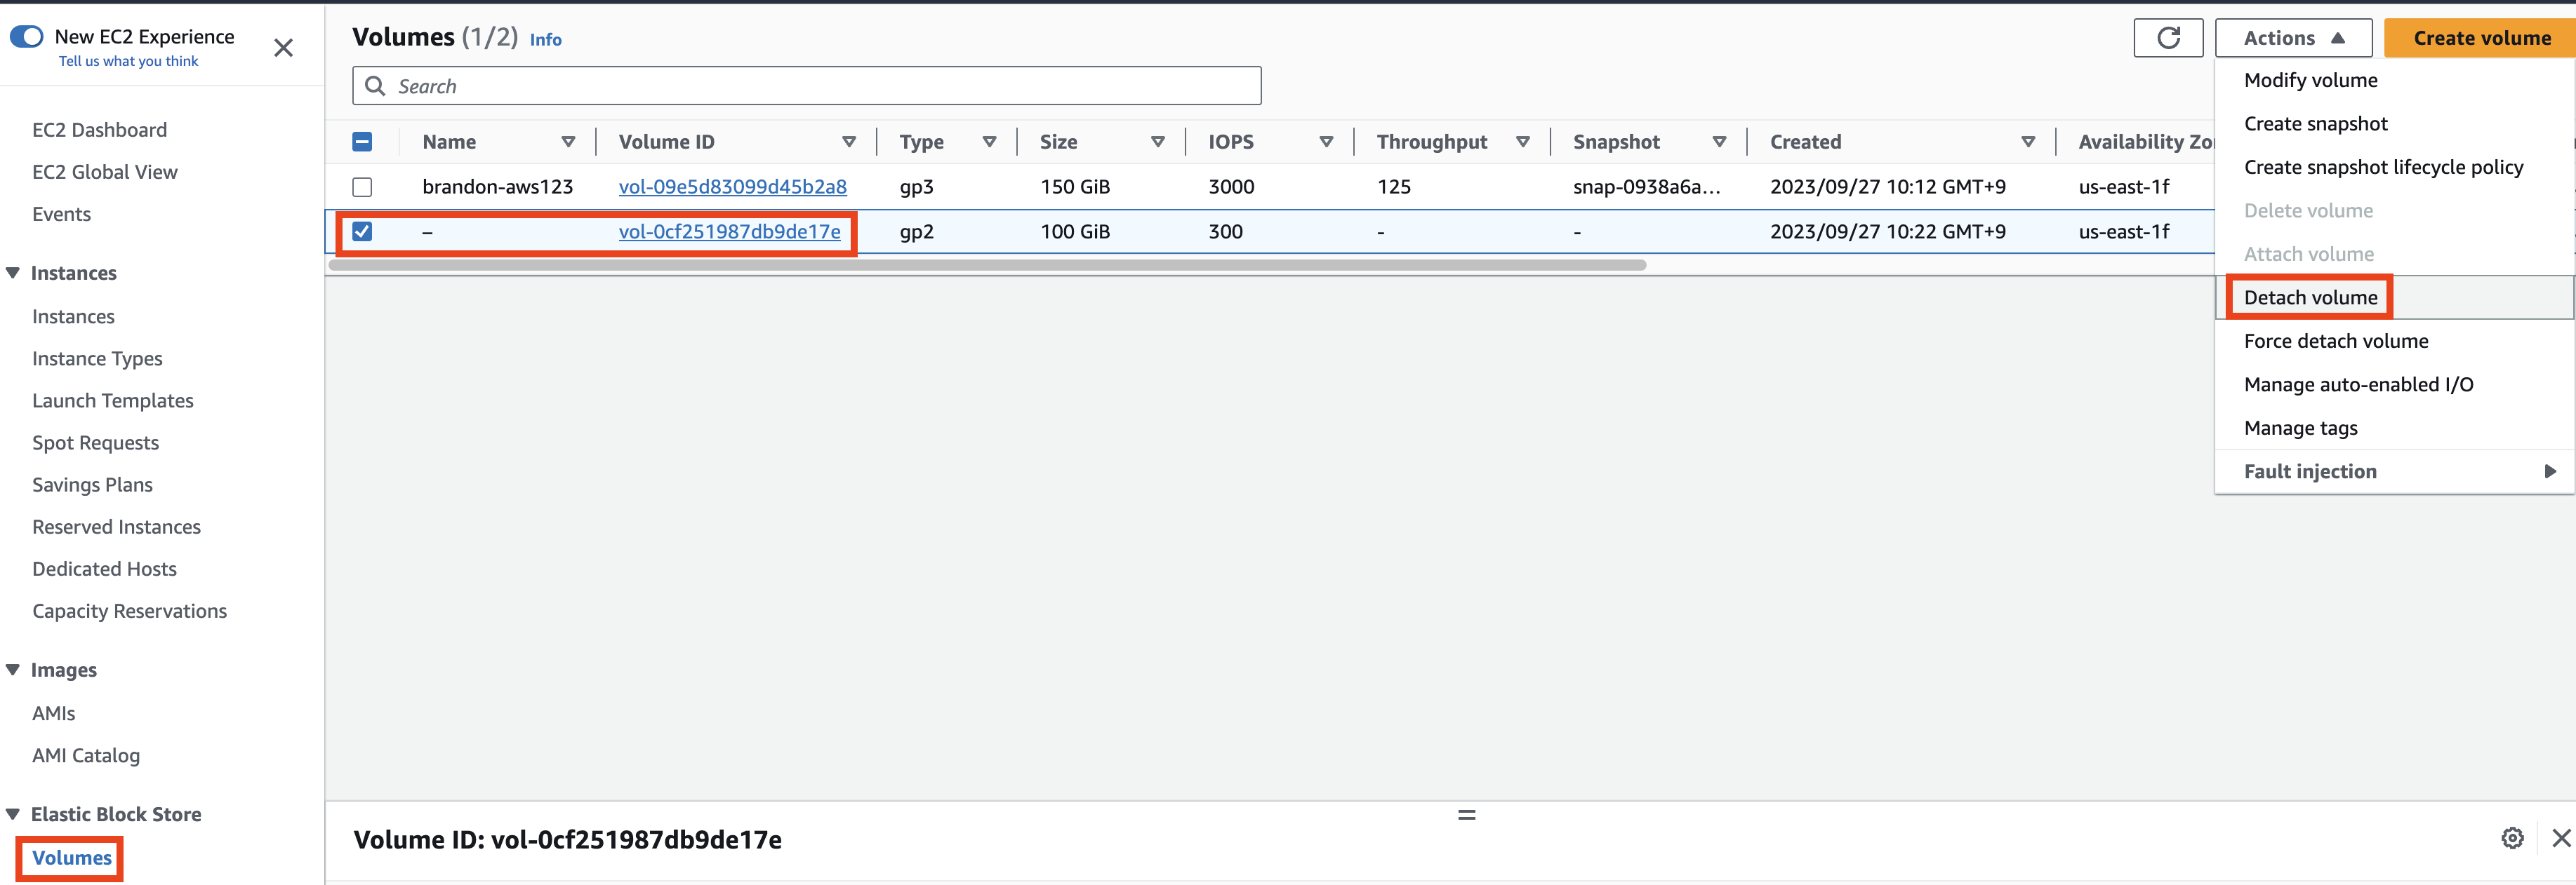Sort by Snapshot column arrow
The height and width of the screenshot is (885, 2576).
click(x=1719, y=142)
